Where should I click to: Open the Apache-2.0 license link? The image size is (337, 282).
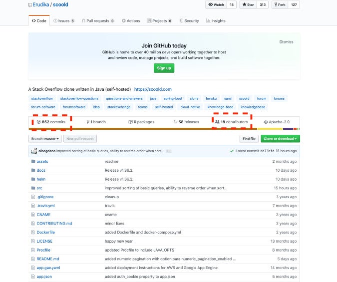(x=277, y=122)
